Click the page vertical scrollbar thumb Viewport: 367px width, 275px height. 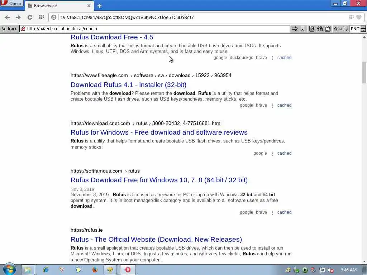[x=364, y=72]
